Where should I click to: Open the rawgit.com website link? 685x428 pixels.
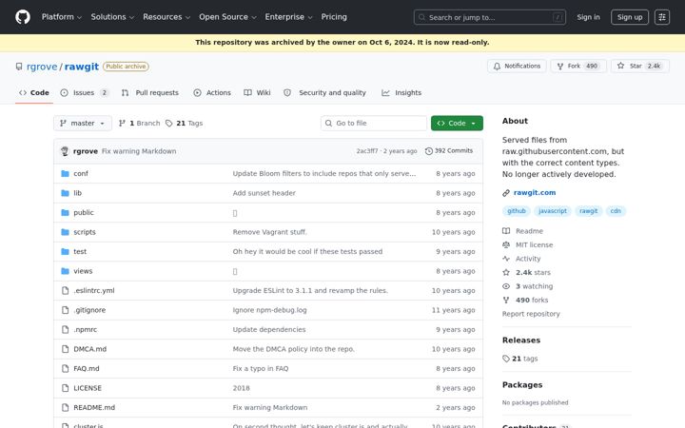click(x=535, y=193)
